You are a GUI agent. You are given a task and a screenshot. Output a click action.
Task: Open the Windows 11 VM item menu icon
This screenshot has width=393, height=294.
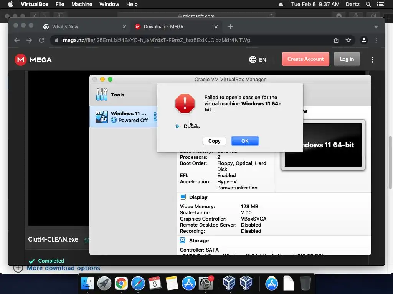click(x=155, y=117)
